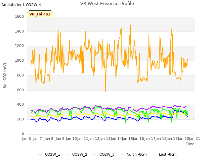Click the green CO2W_2 legend color marker

tap(67, 155)
